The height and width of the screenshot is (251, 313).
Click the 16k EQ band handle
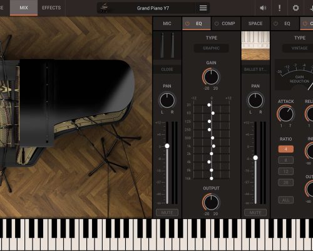tap(212, 178)
